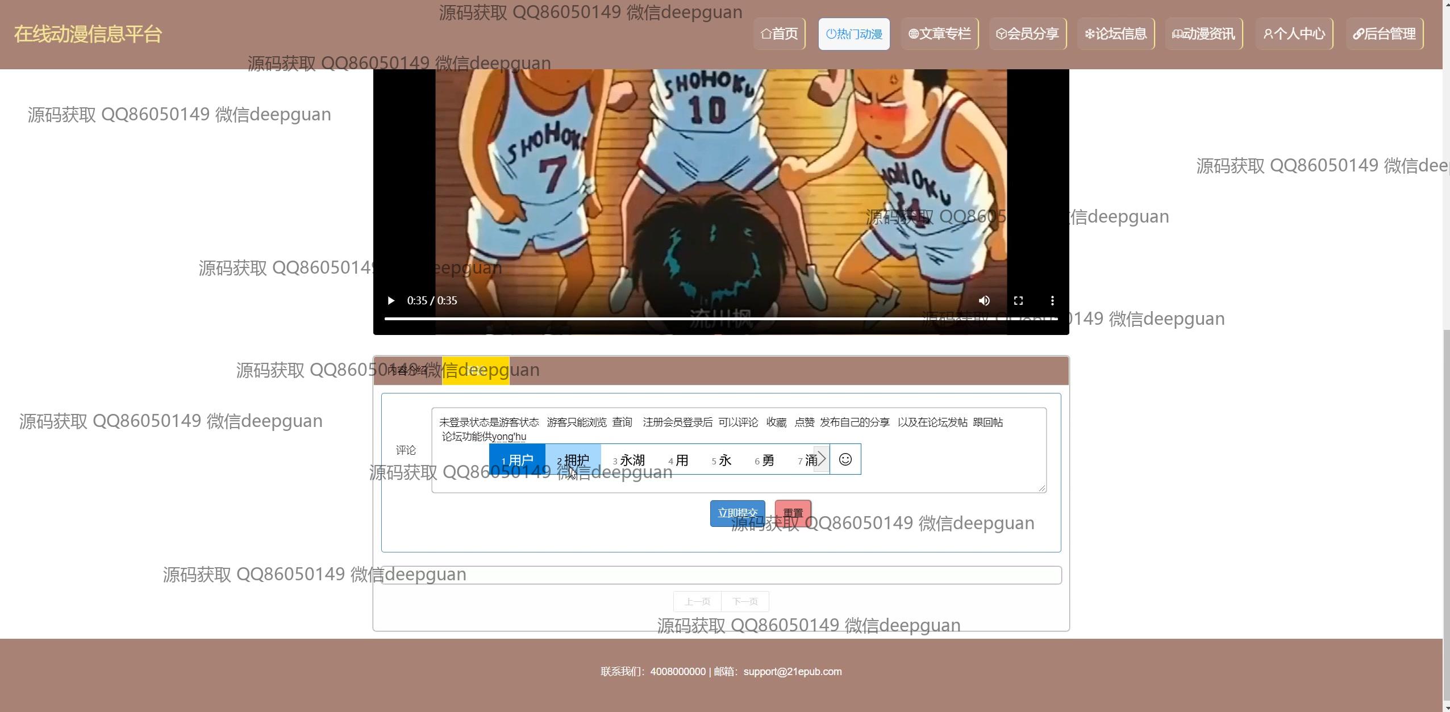Go to next page 下一页
The width and height of the screenshot is (1450, 712).
[745, 601]
